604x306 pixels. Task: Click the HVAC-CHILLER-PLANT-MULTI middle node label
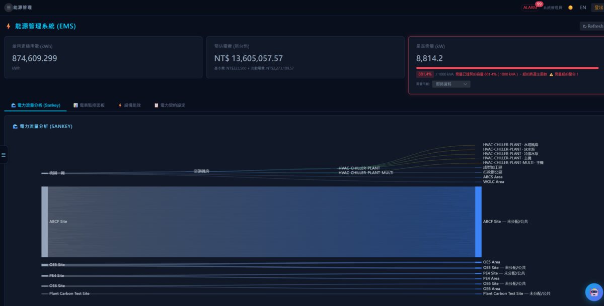pos(366,173)
